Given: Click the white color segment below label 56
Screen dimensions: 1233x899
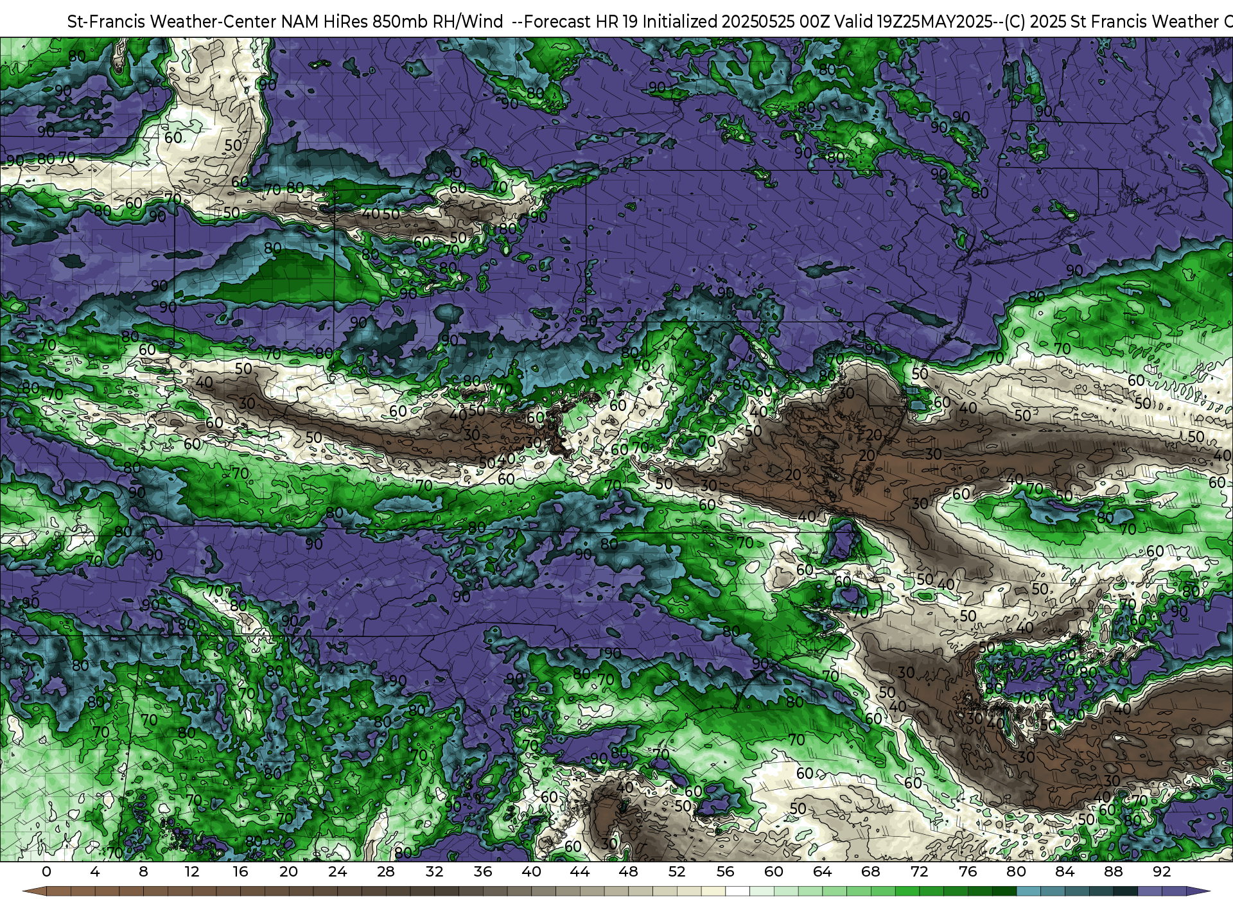Looking at the screenshot, I should (737, 891).
